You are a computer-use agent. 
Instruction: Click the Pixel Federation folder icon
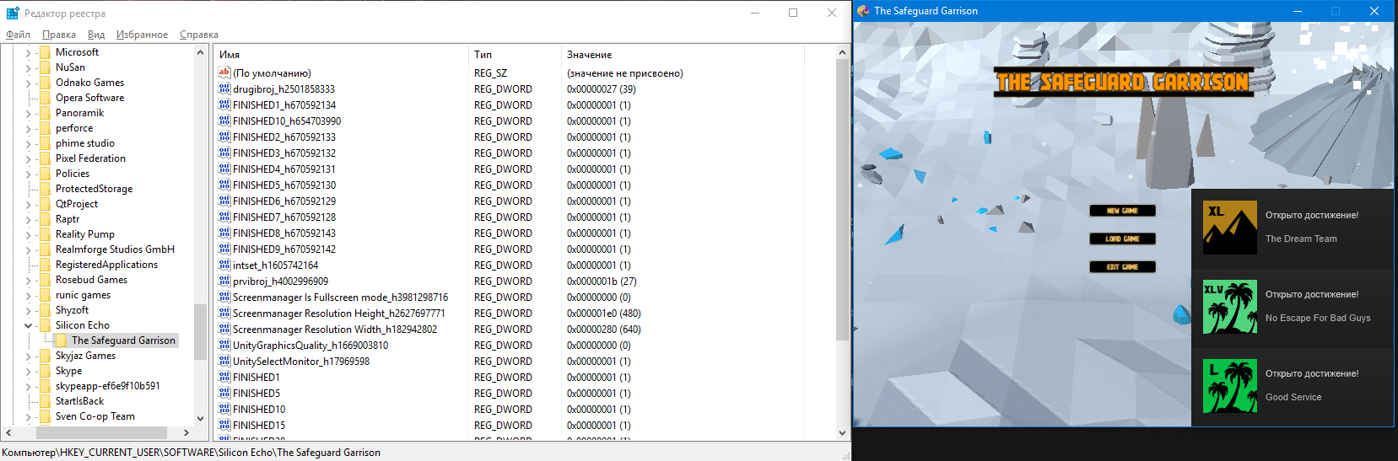(45, 158)
